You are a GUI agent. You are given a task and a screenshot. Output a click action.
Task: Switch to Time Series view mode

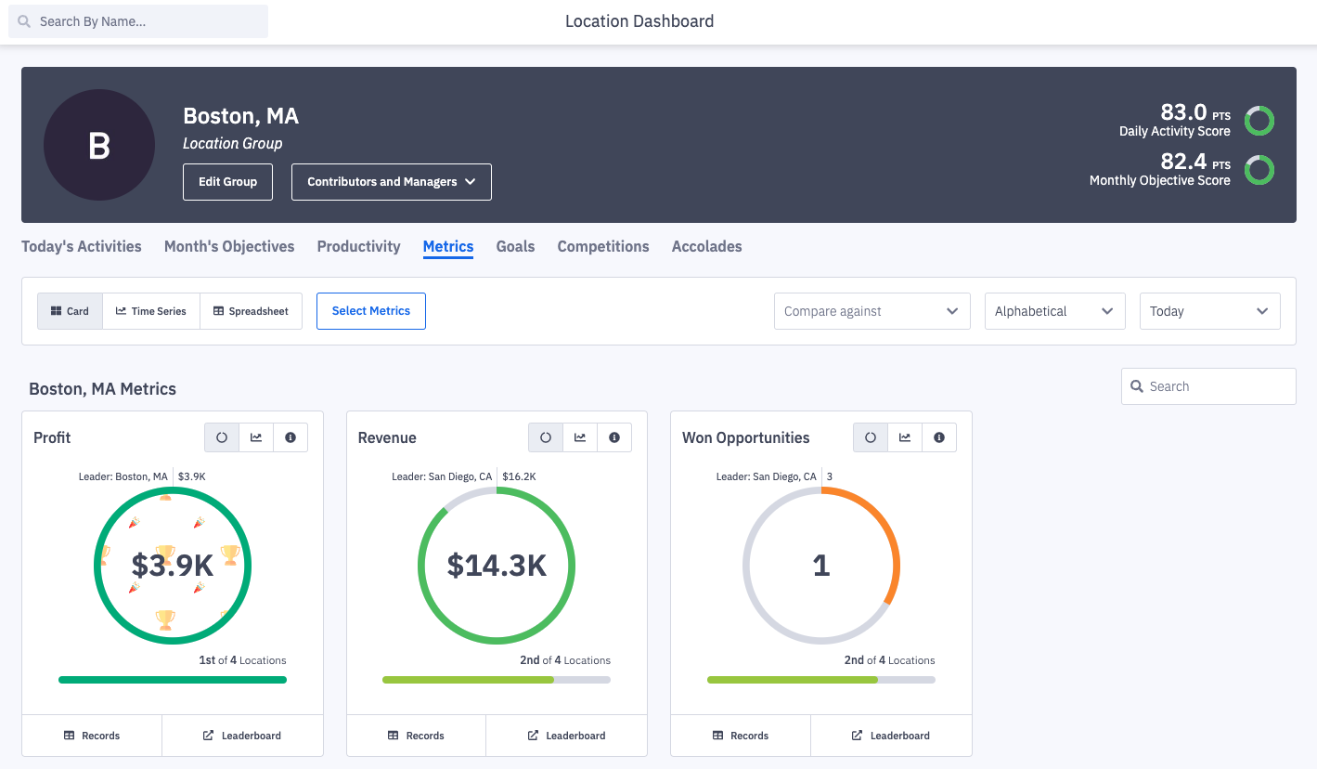151,311
